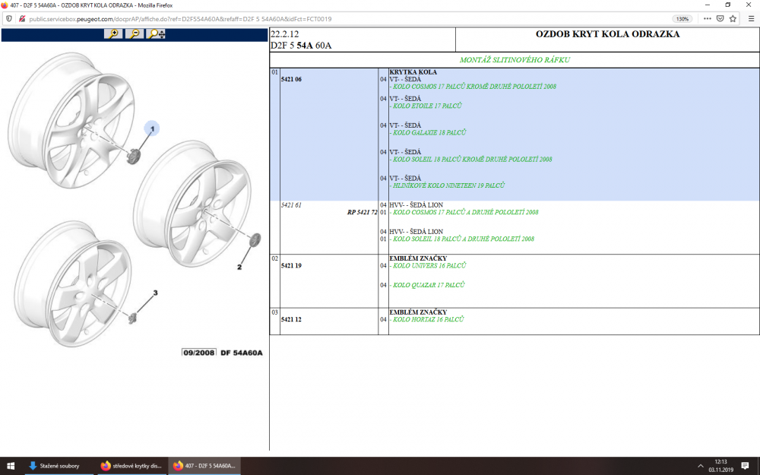Click the D2F 5 54A 60A reference code
This screenshot has height=475, width=760.
(x=301, y=46)
